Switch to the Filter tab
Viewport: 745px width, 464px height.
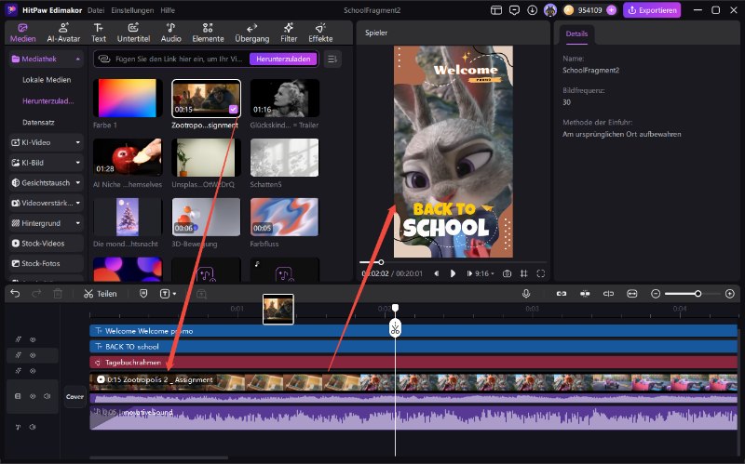(288, 32)
